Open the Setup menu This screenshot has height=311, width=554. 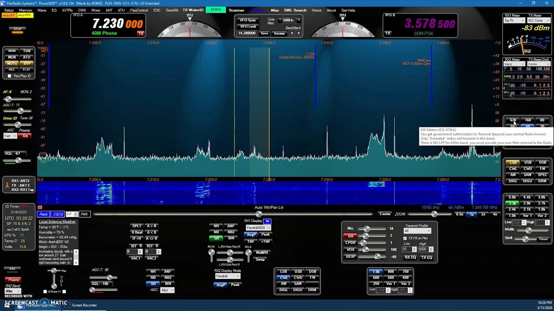click(9, 10)
